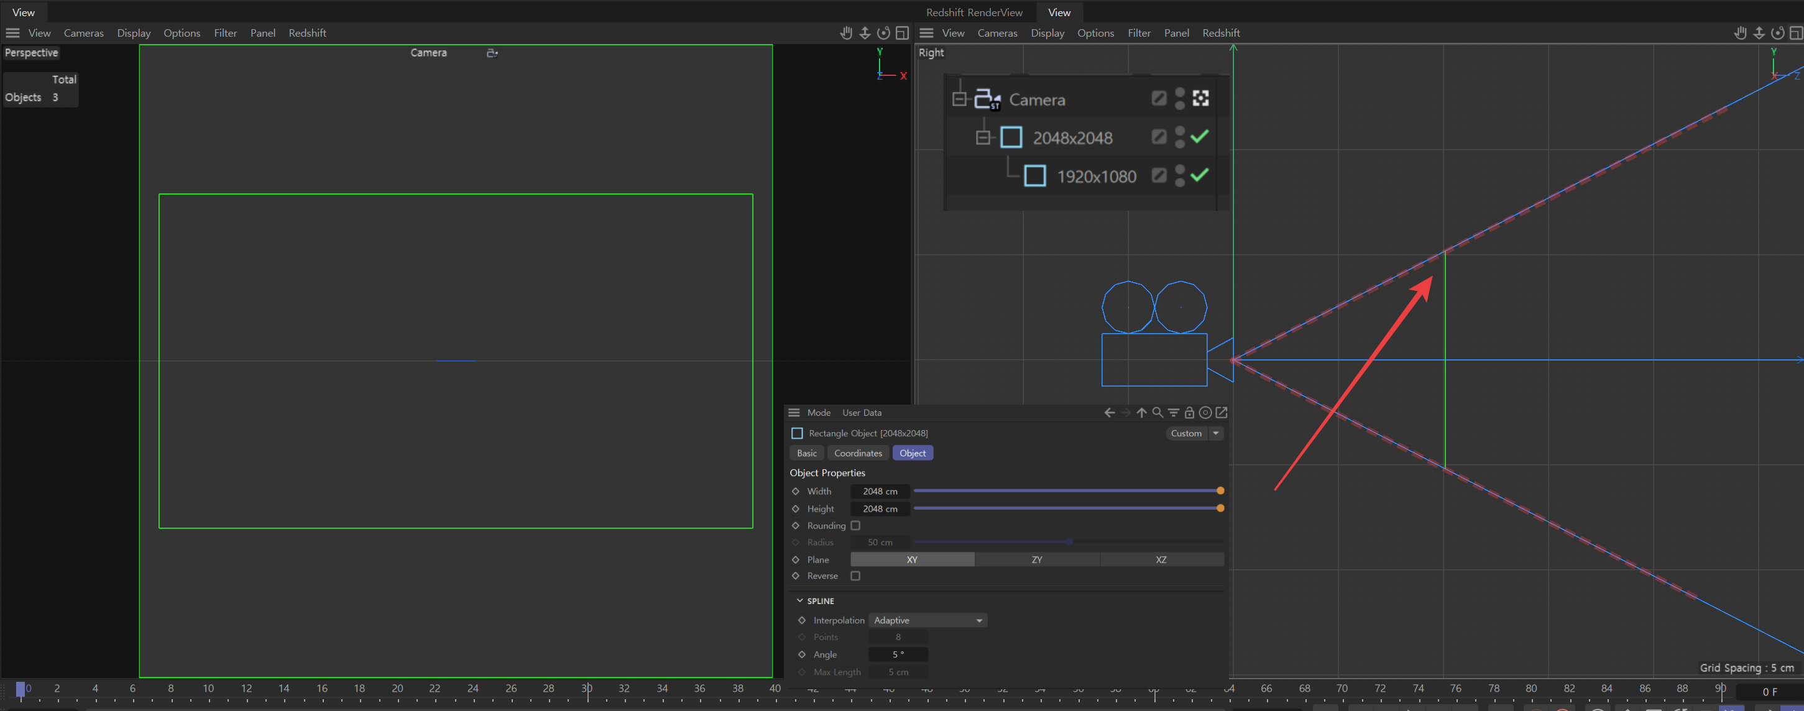Click the lock icon in Attribute Manager
1804x711 pixels.
point(1189,413)
